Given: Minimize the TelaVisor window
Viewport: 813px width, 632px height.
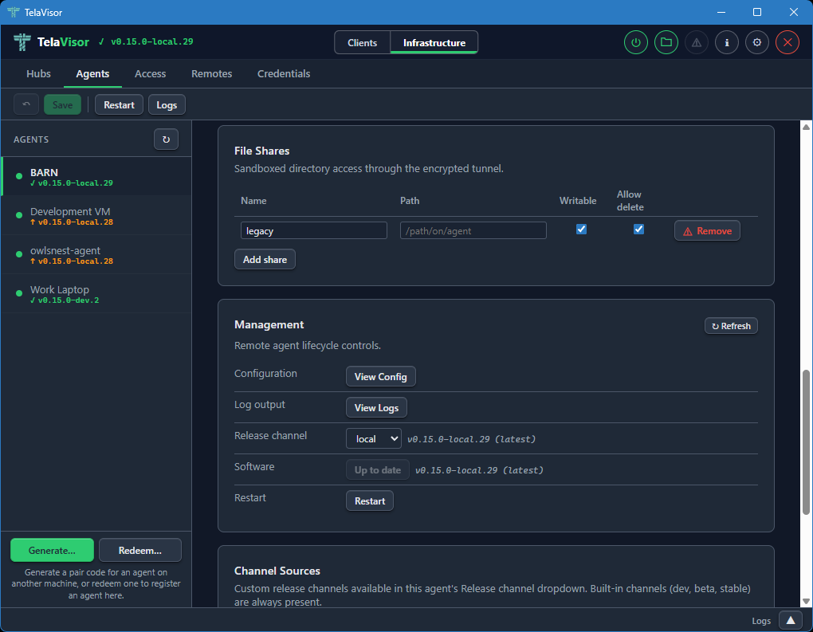Looking at the screenshot, I should [721, 12].
